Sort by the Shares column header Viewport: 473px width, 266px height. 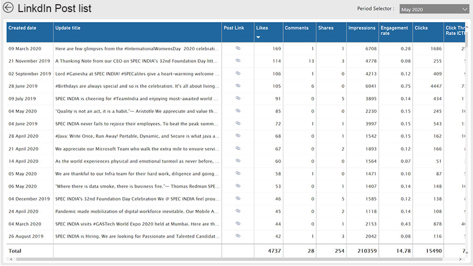click(326, 28)
